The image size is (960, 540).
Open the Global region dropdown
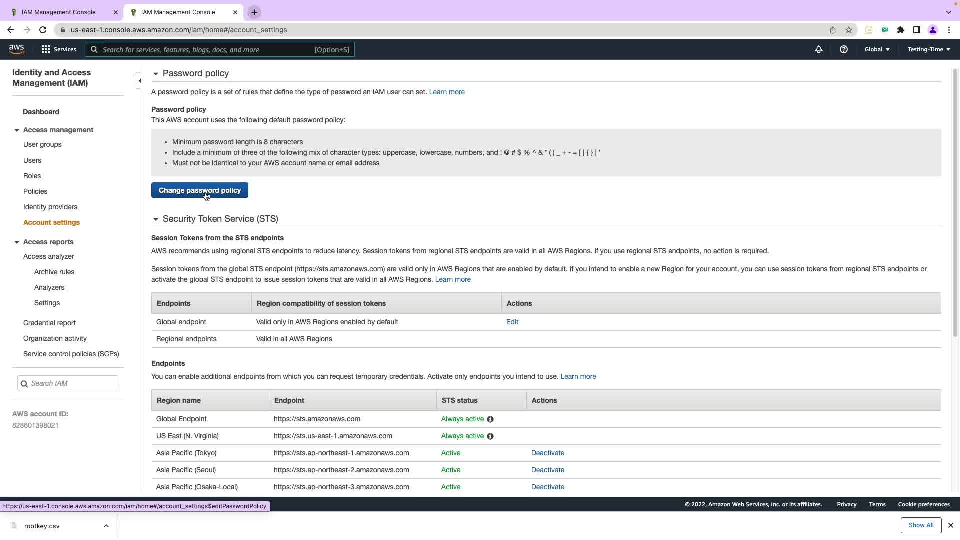[877, 49]
